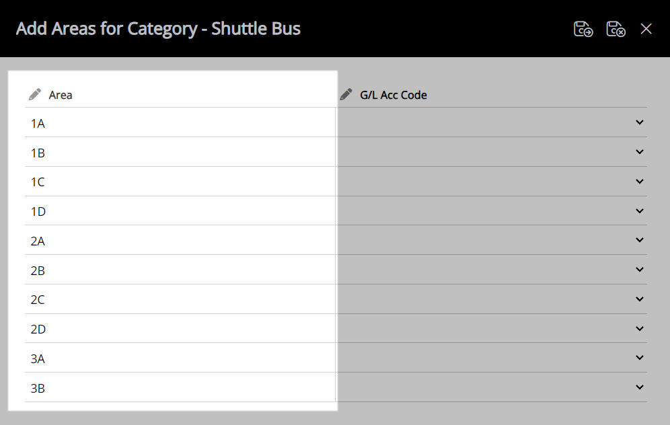The image size is (670, 425).
Task: Click the 2B area field
Action: [x=180, y=270]
